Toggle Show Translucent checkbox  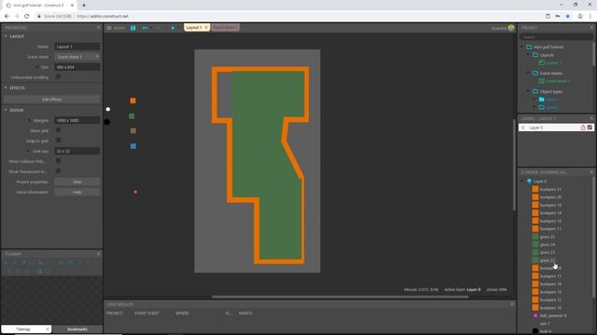[x=58, y=171]
